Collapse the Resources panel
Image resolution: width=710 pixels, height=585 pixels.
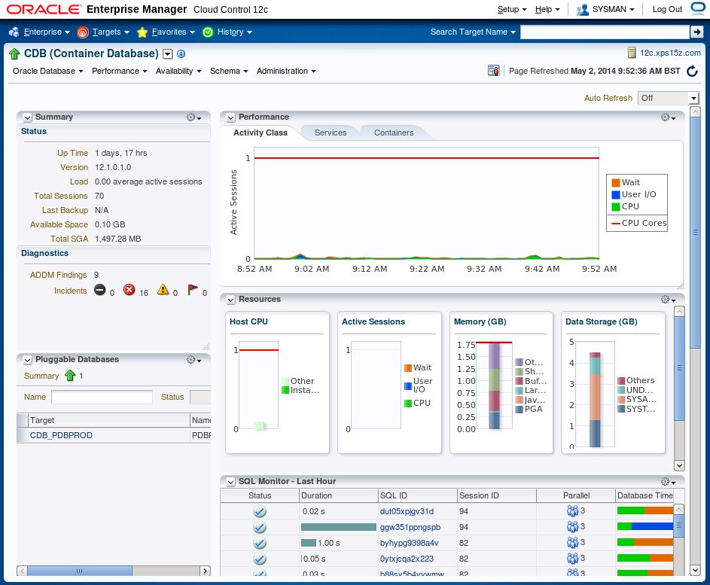(231, 300)
